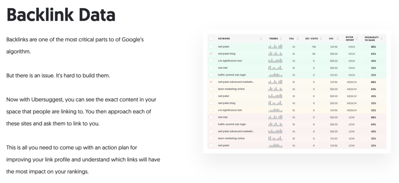Open trend chart for 'a b significance test' HIGH row
Image resolution: width=399 pixels, height=183 pixels.
pos(275,61)
